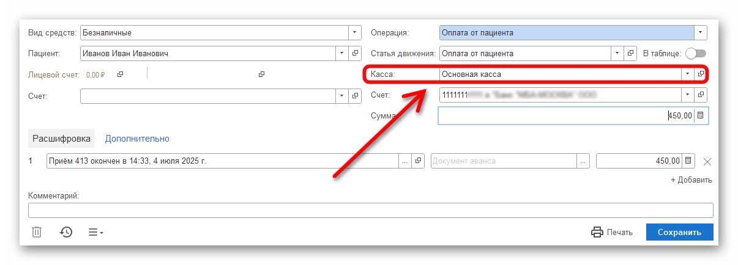738x265 pixels.
Task: Expand the Вид средств dropdown
Action: coord(355,33)
